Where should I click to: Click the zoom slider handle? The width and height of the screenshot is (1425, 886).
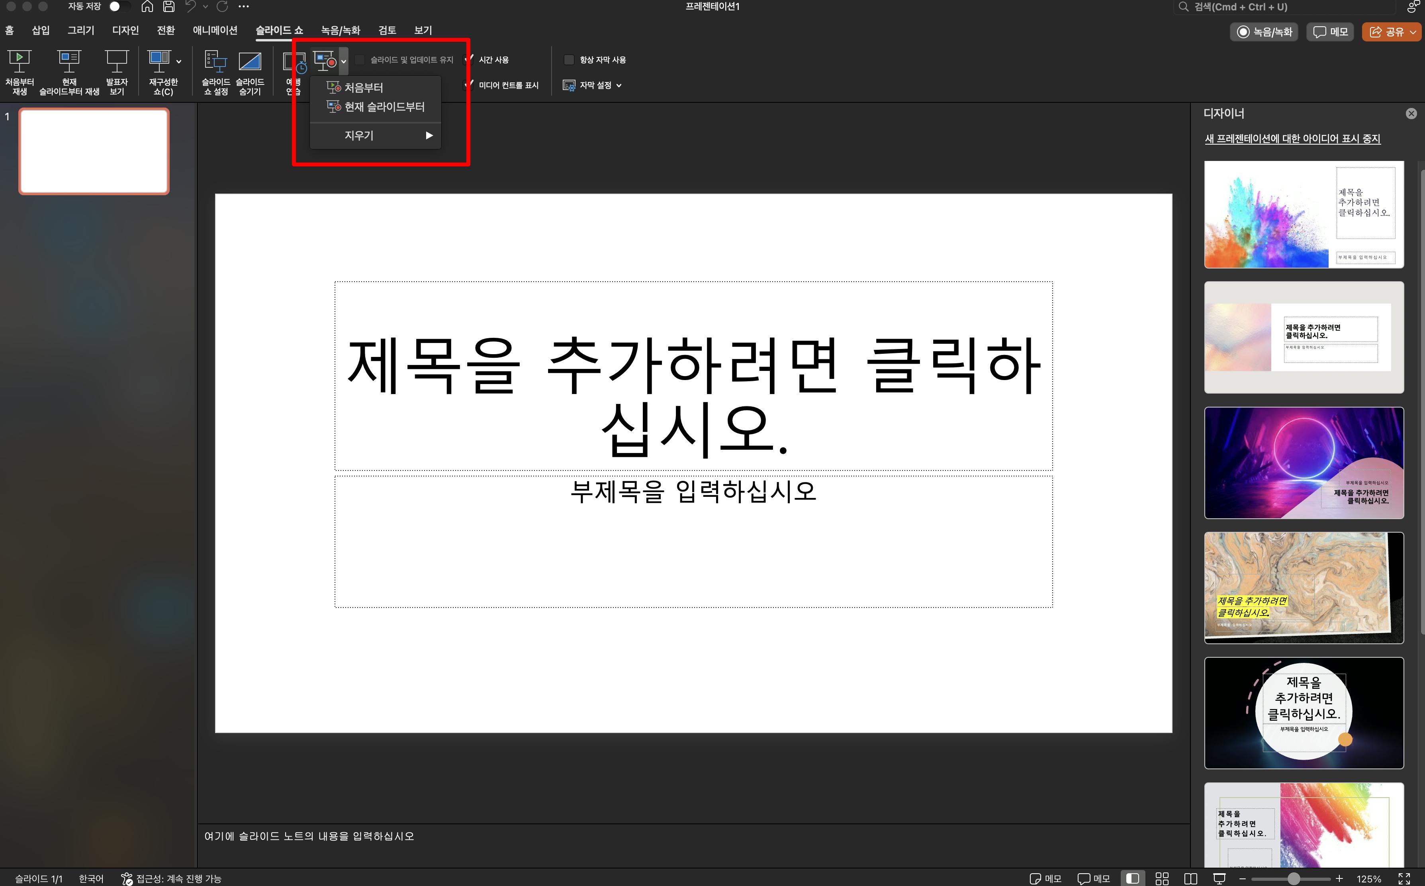pos(1294,878)
